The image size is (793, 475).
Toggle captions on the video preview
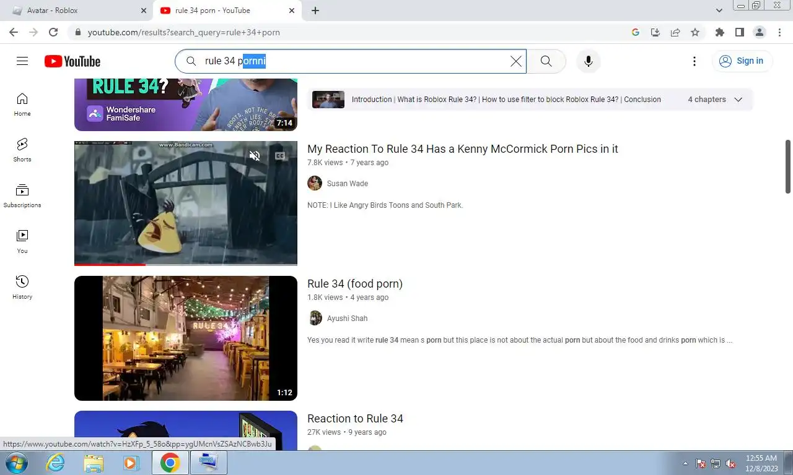[280, 156]
